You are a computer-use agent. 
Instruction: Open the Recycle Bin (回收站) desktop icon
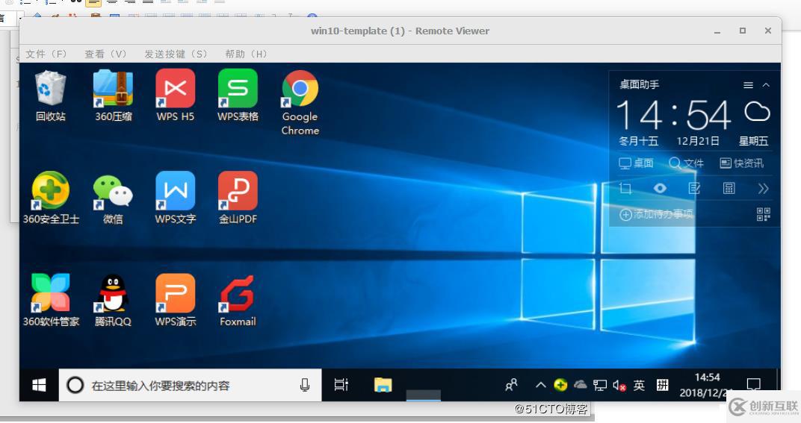[x=51, y=97]
